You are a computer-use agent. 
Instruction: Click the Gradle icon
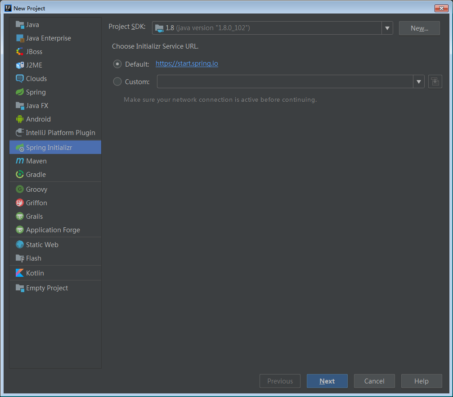point(20,174)
